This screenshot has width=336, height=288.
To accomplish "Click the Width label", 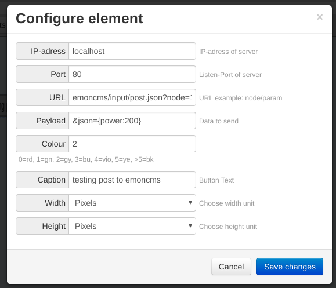I will pos(42,203).
